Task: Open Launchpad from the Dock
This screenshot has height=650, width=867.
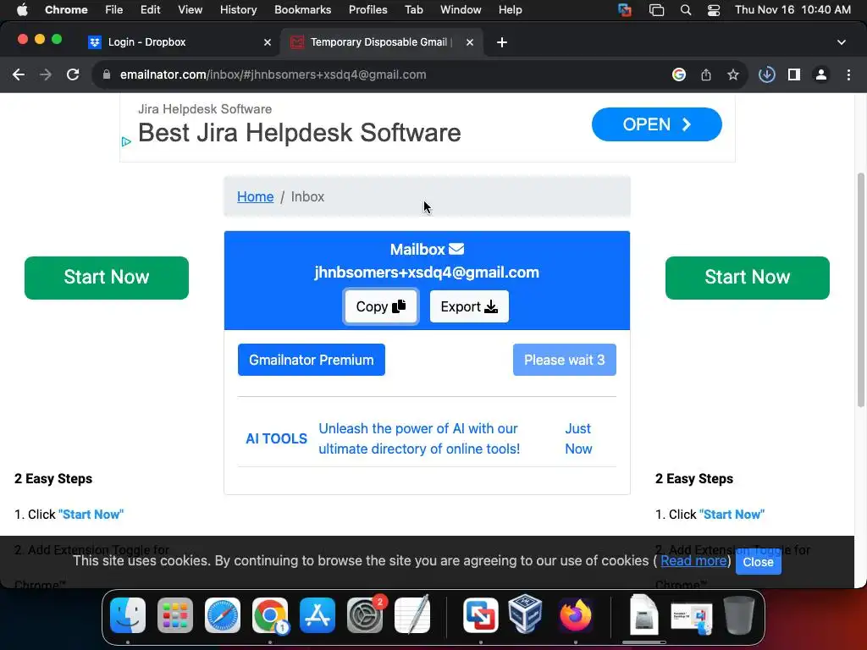Action: click(175, 615)
